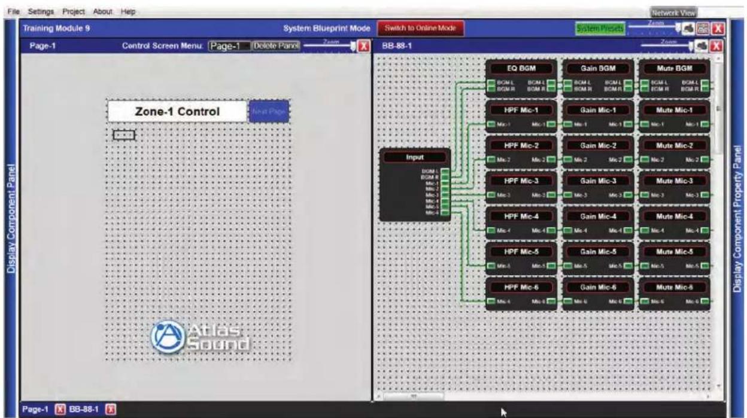The height and width of the screenshot is (418, 747).
Task: Click the green input port of HPF Mic-6
Action: click(x=490, y=301)
